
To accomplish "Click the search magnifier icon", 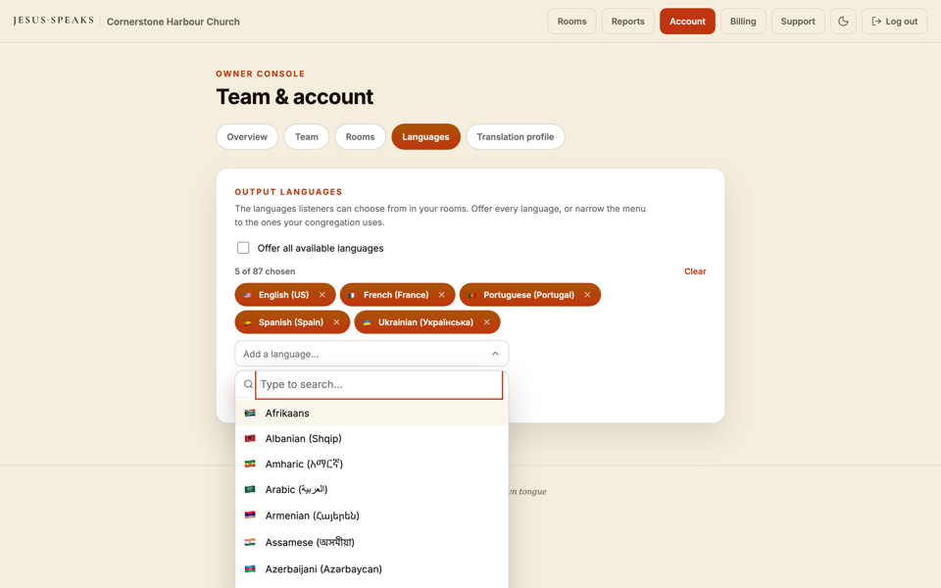I will tap(248, 384).
